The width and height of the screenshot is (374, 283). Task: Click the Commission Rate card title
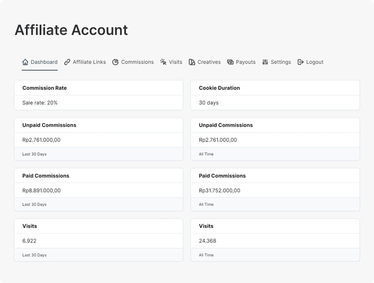click(45, 88)
